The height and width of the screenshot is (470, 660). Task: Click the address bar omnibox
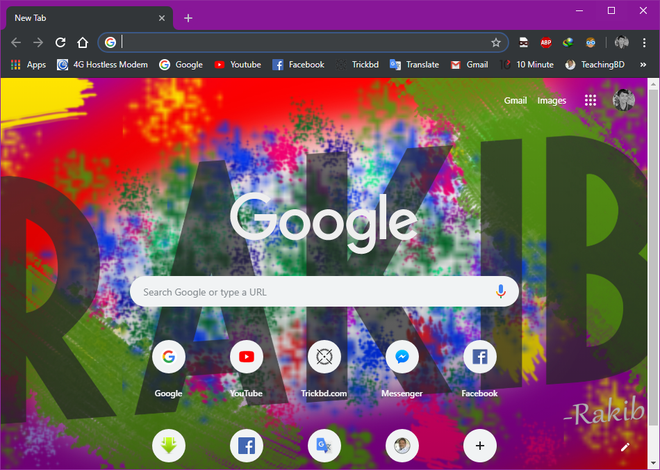tap(304, 42)
